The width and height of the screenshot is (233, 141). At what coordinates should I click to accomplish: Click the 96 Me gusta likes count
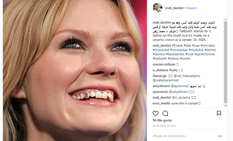(162, 120)
